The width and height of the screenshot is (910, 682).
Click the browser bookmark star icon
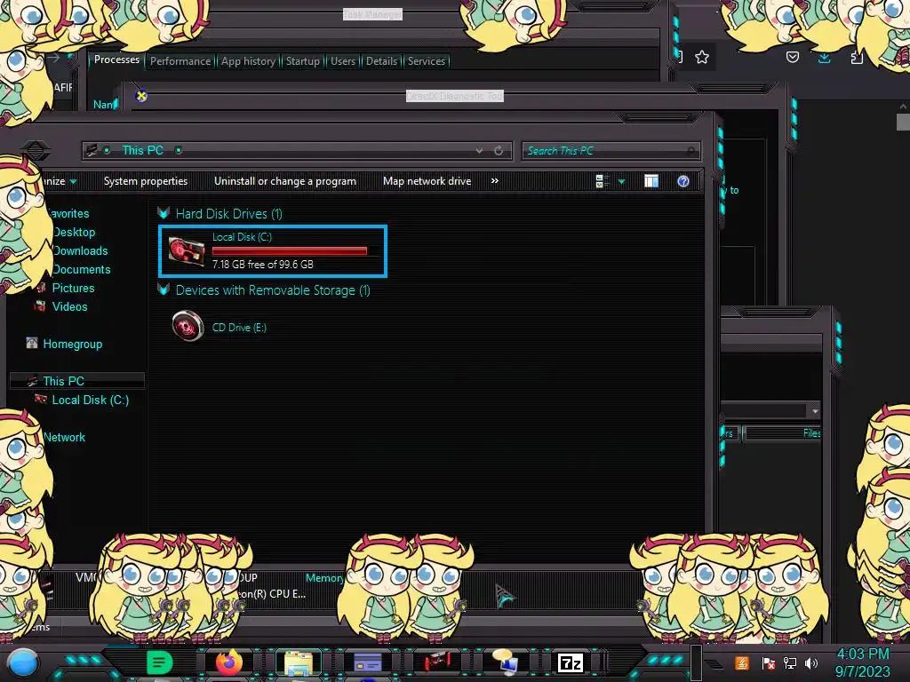pos(702,57)
